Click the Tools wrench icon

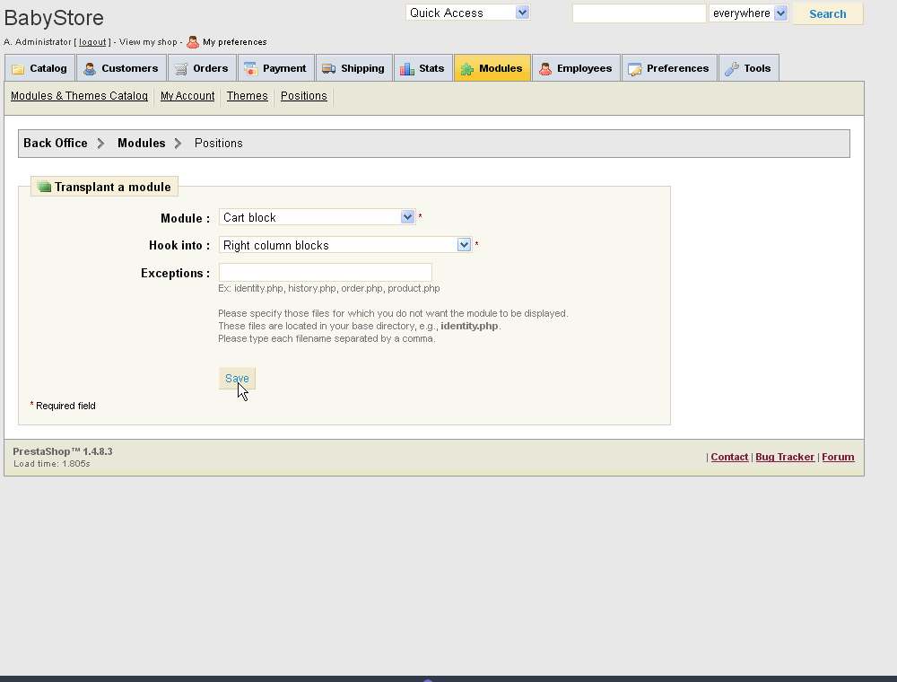point(732,69)
